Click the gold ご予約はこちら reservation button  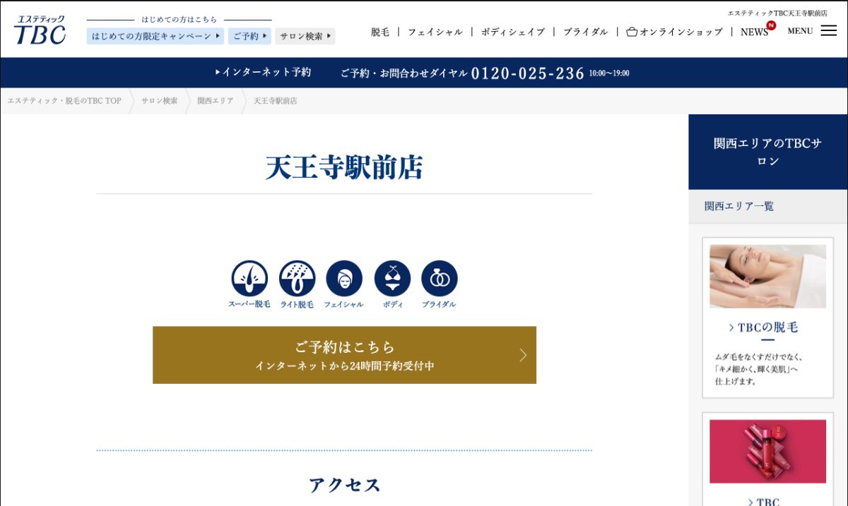(x=344, y=355)
